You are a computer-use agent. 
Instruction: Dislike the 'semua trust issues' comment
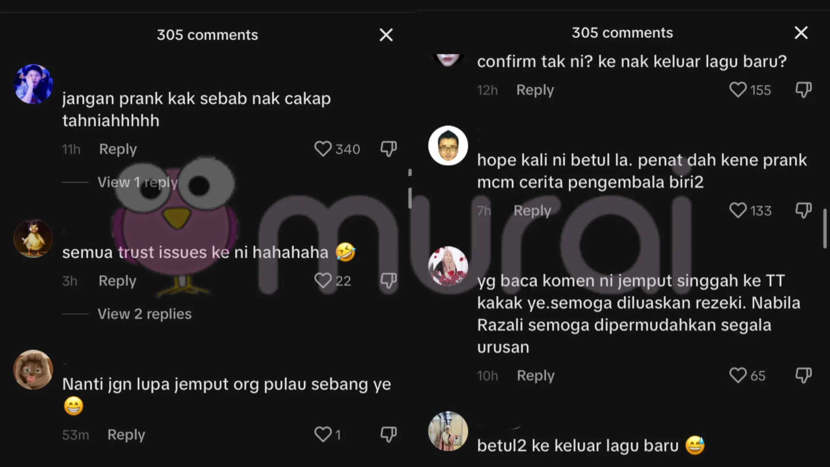[388, 281]
